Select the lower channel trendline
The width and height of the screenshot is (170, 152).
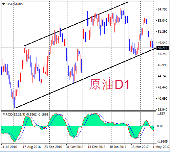(x=86, y=78)
